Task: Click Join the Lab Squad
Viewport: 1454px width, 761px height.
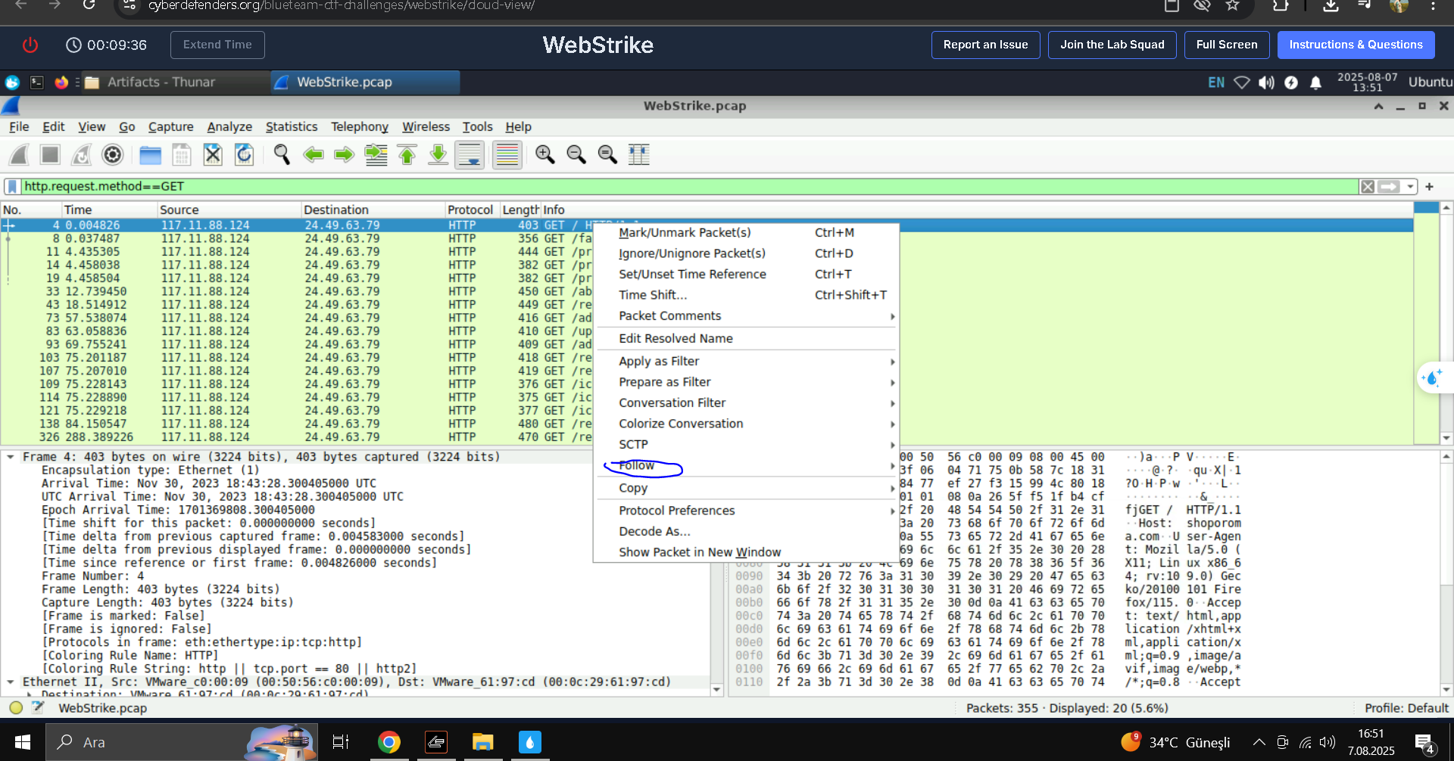Action: pyautogui.click(x=1112, y=45)
